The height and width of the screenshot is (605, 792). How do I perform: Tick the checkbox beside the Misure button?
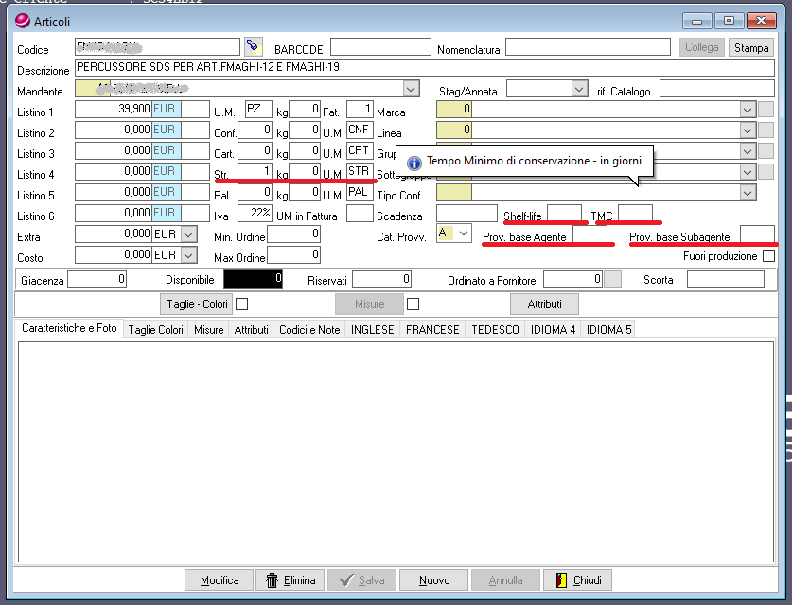(x=413, y=303)
